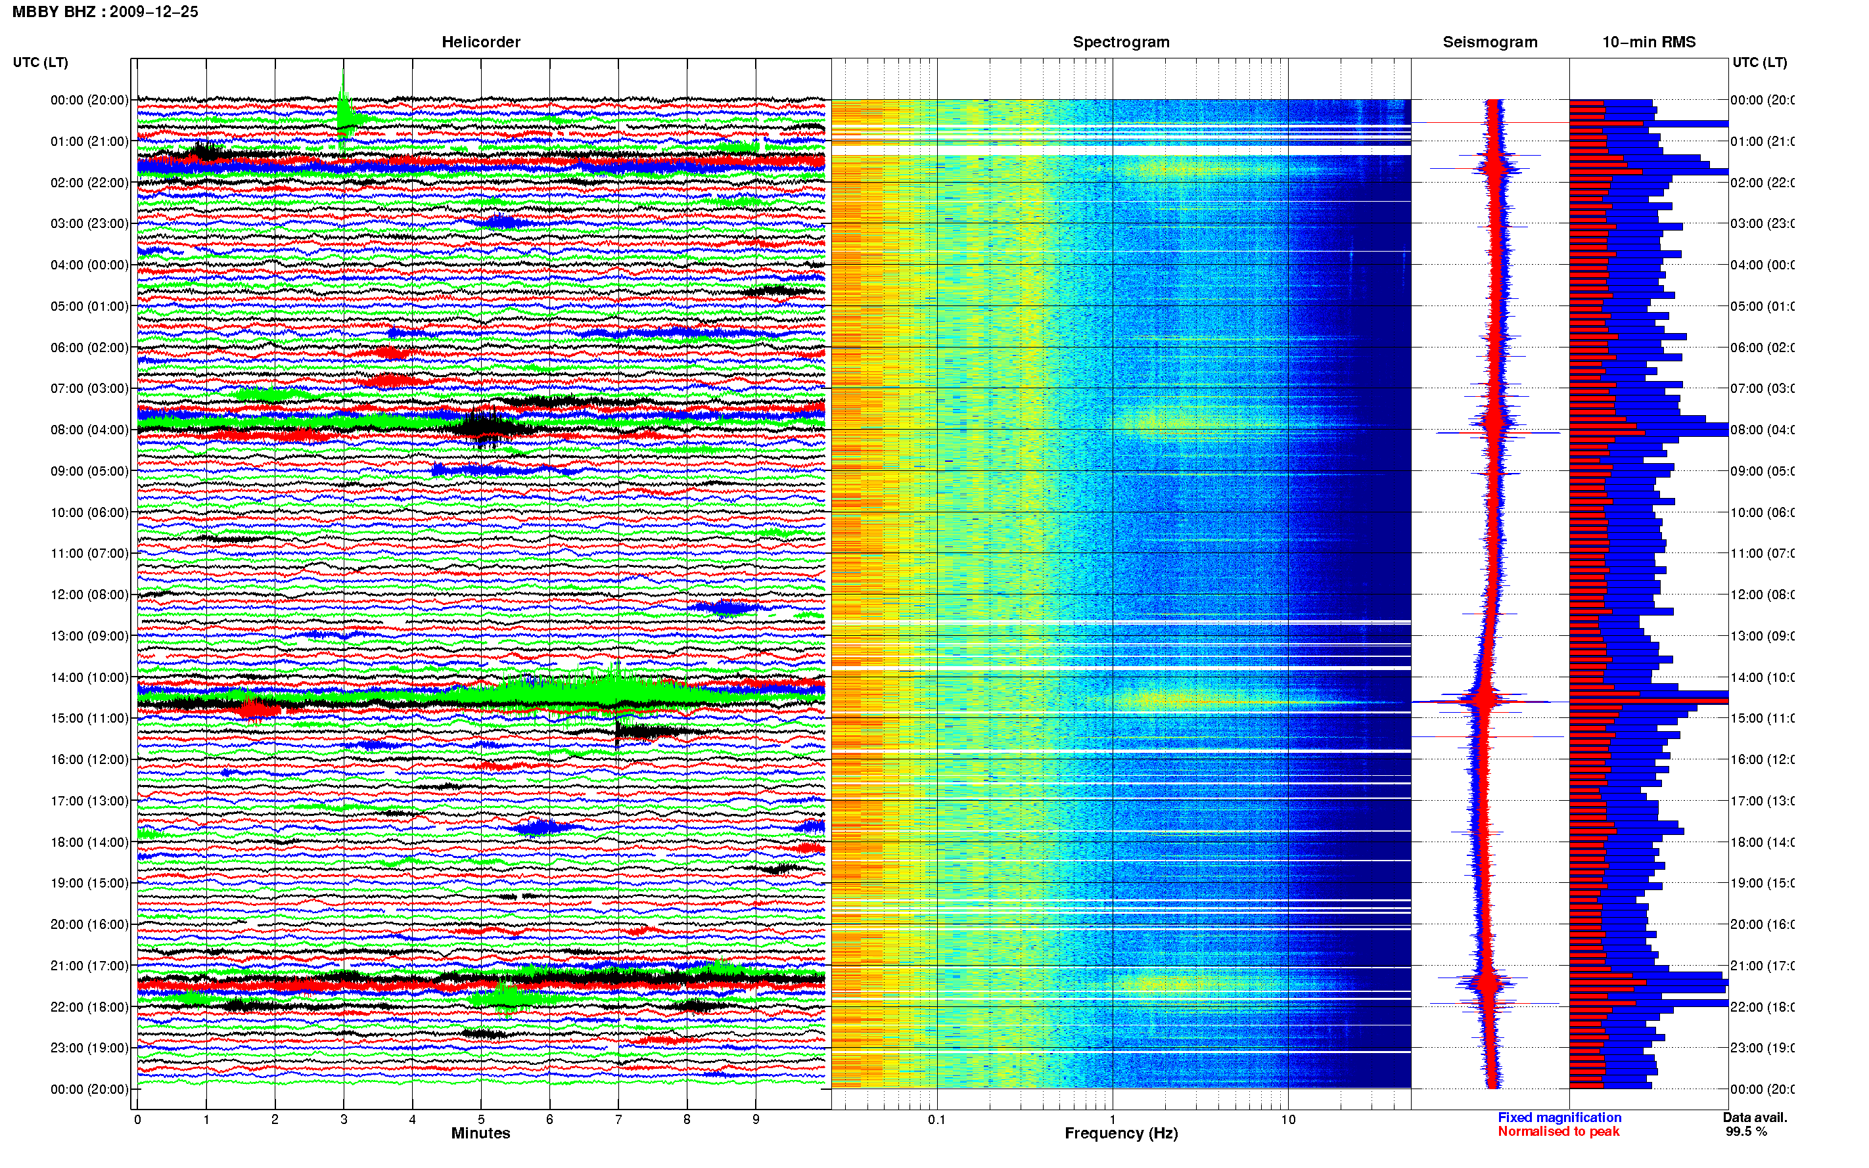Click the left 05:00 (01:00) time label

coord(89,306)
